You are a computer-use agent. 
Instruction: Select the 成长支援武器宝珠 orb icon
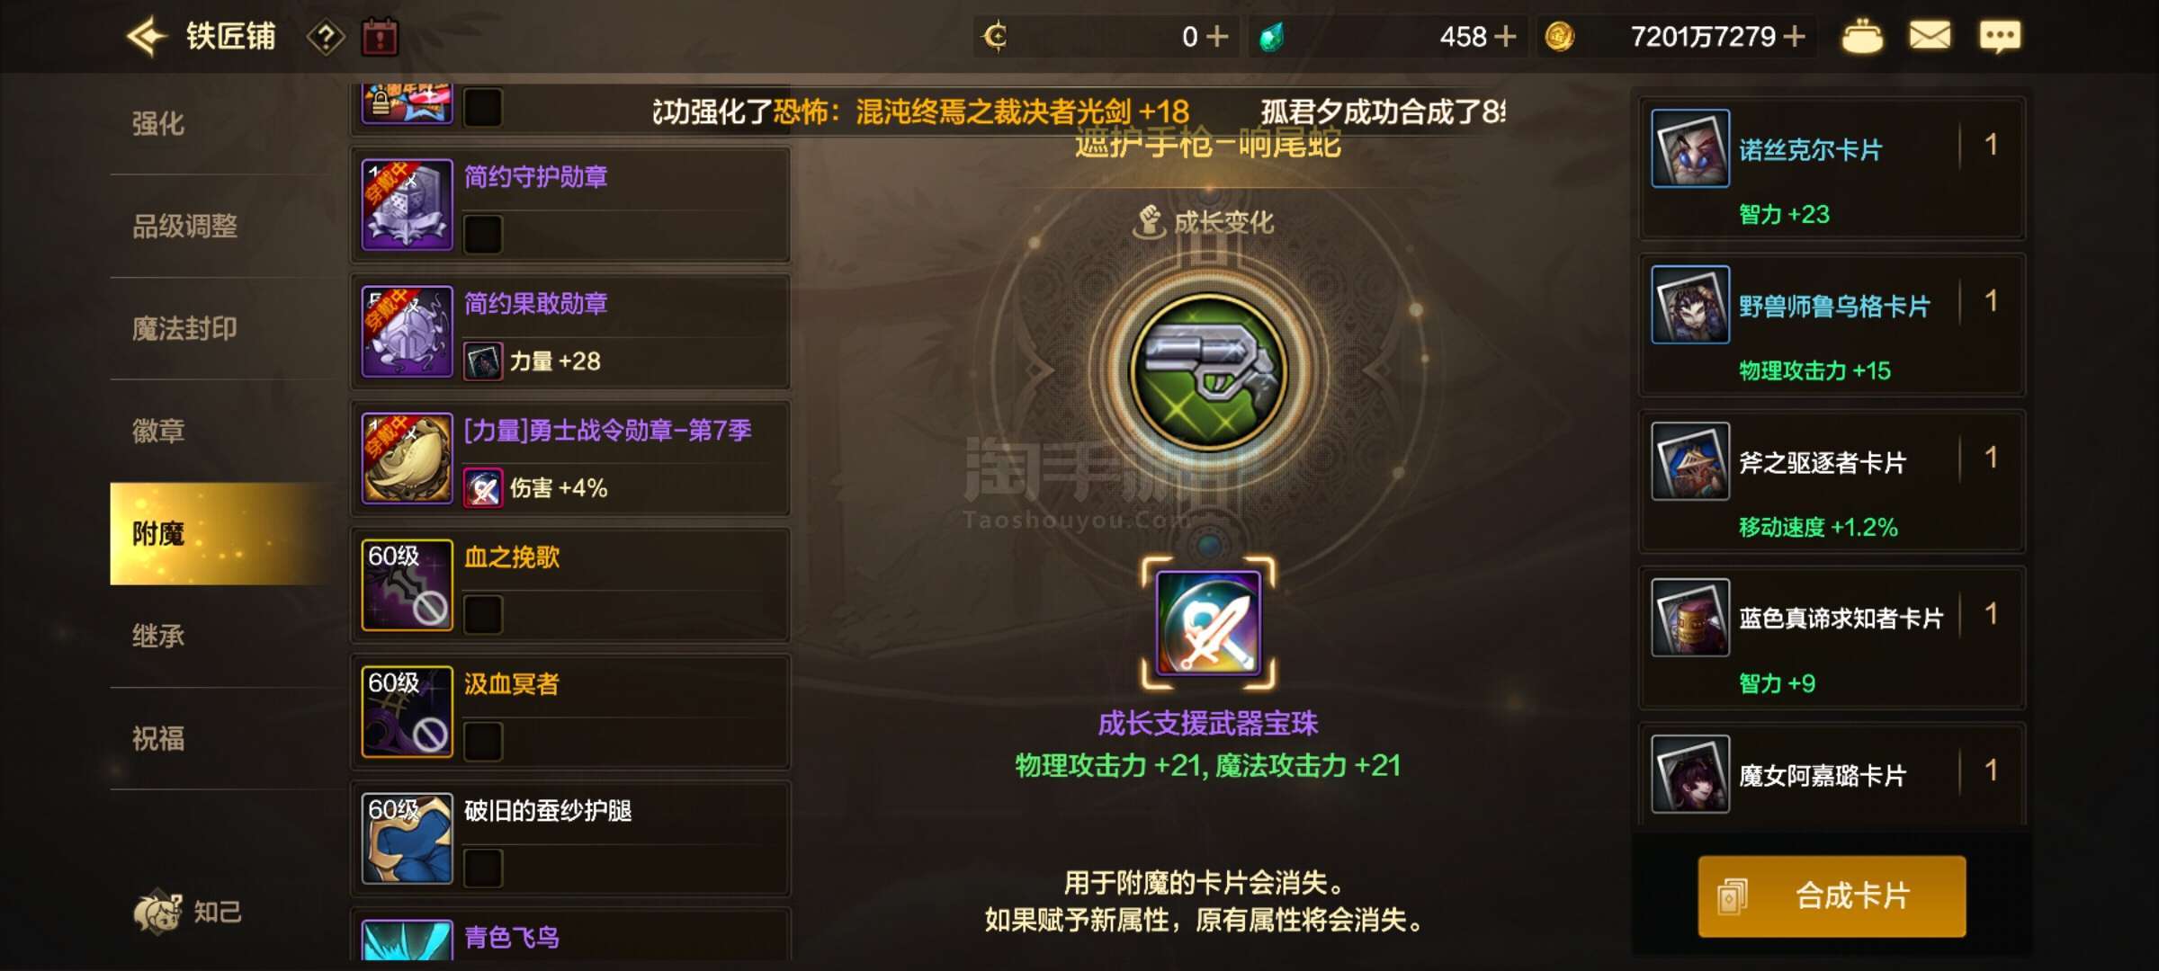coord(1208,623)
